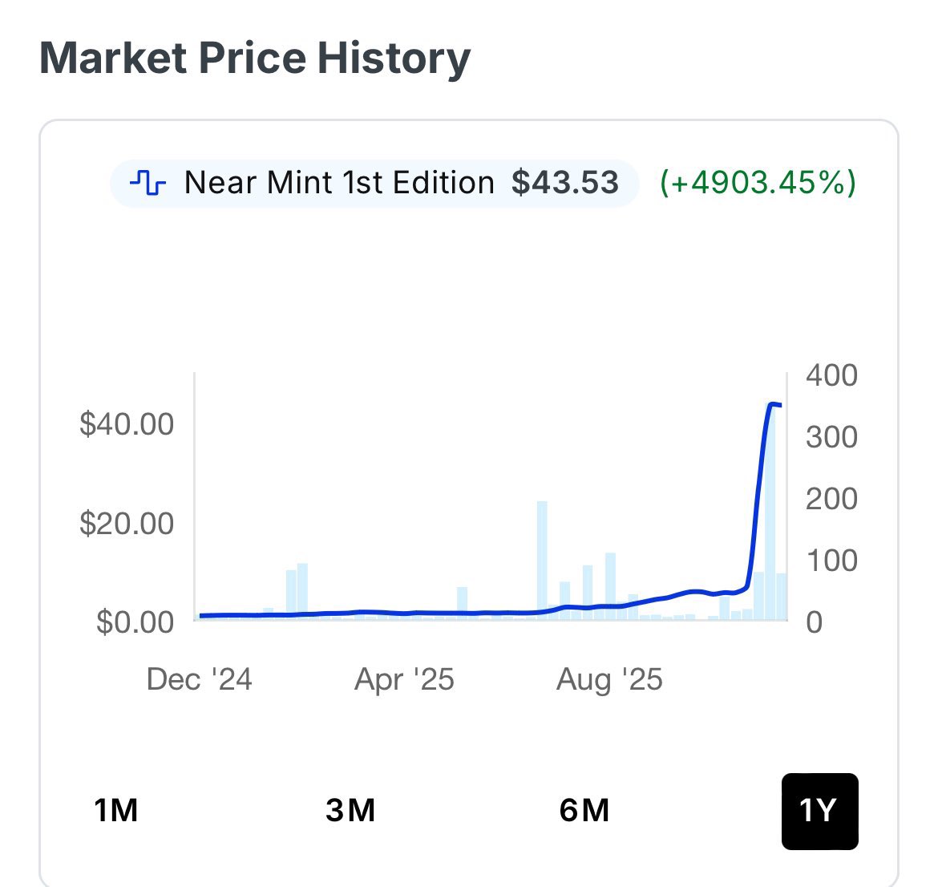Screen dimensions: 938x887
Task: Click the Near Mint 1st Edition label
Action: click(x=339, y=183)
